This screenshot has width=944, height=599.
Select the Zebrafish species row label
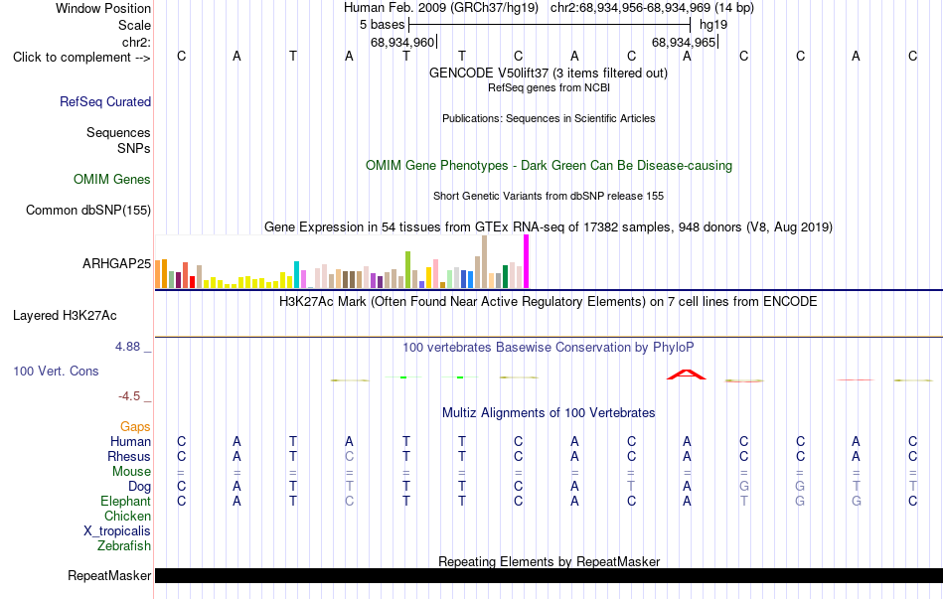point(124,546)
